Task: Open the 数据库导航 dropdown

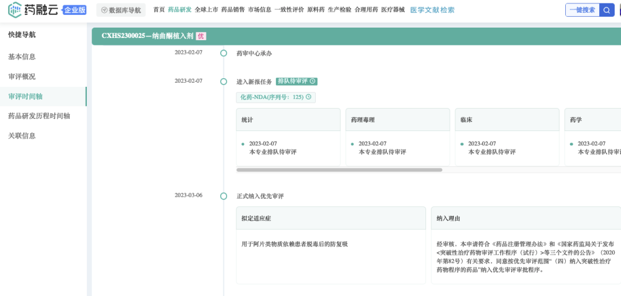Action: tap(121, 10)
